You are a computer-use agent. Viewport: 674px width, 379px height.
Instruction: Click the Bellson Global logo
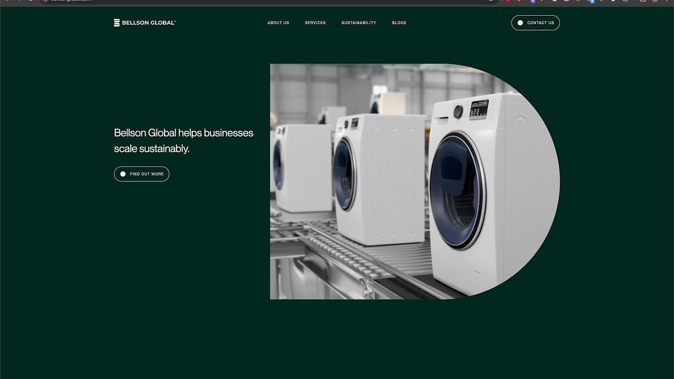145,23
